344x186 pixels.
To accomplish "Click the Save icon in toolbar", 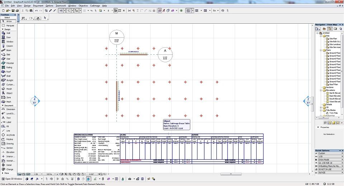I will pyautogui.click(x=13, y=10).
